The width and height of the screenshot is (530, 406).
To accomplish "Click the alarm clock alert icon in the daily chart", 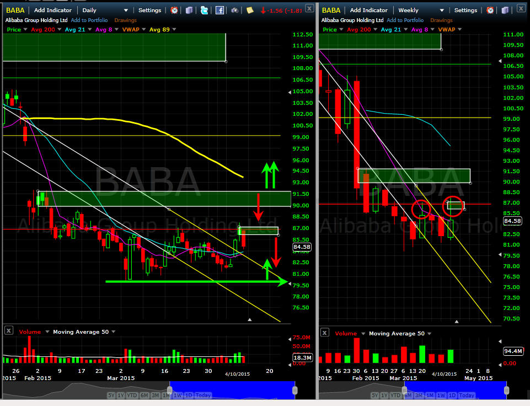I will [174, 10].
